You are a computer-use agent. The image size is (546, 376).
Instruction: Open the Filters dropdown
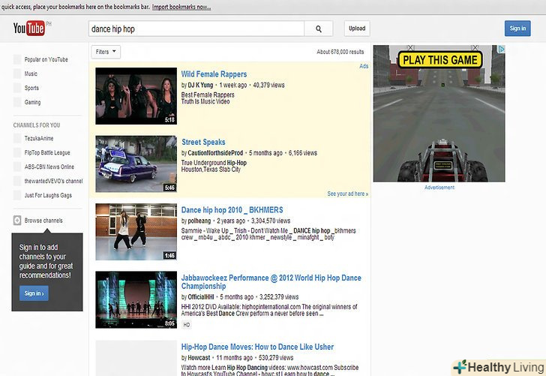pos(106,52)
